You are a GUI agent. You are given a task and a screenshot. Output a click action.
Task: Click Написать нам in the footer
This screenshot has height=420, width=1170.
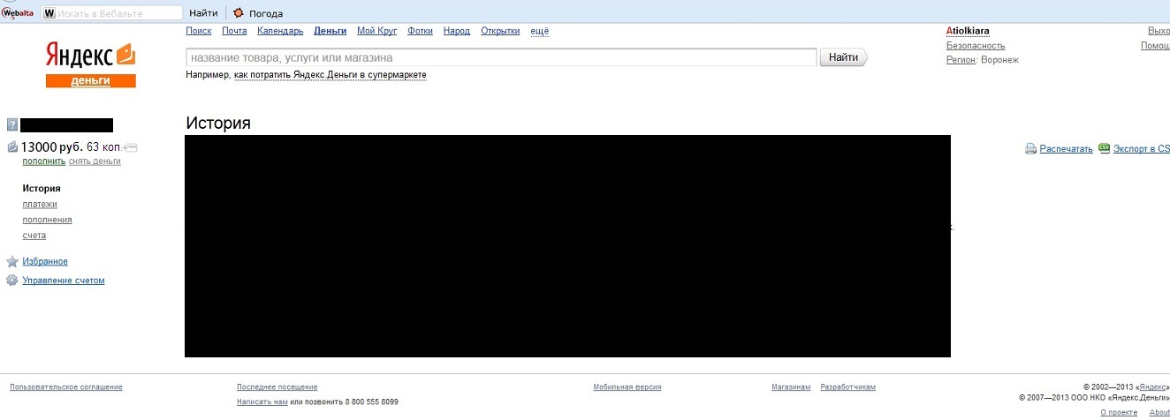[x=262, y=402]
